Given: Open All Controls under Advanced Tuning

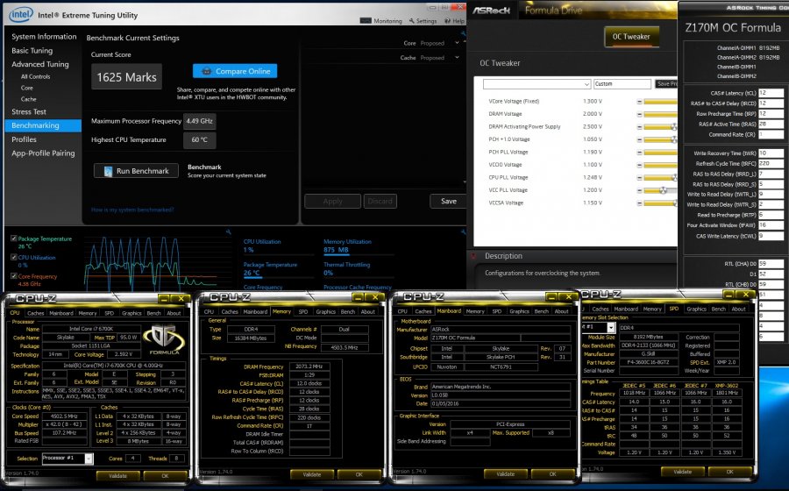Looking at the screenshot, I should click(x=35, y=76).
